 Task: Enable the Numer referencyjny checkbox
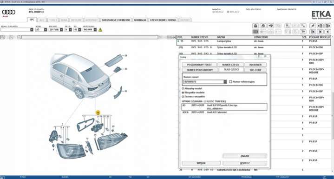coord(230,82)
